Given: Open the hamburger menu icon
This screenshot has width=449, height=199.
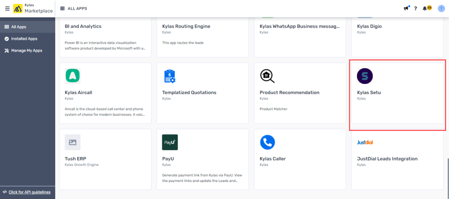Looking at the screenshot, I should [x=7, y=9].
